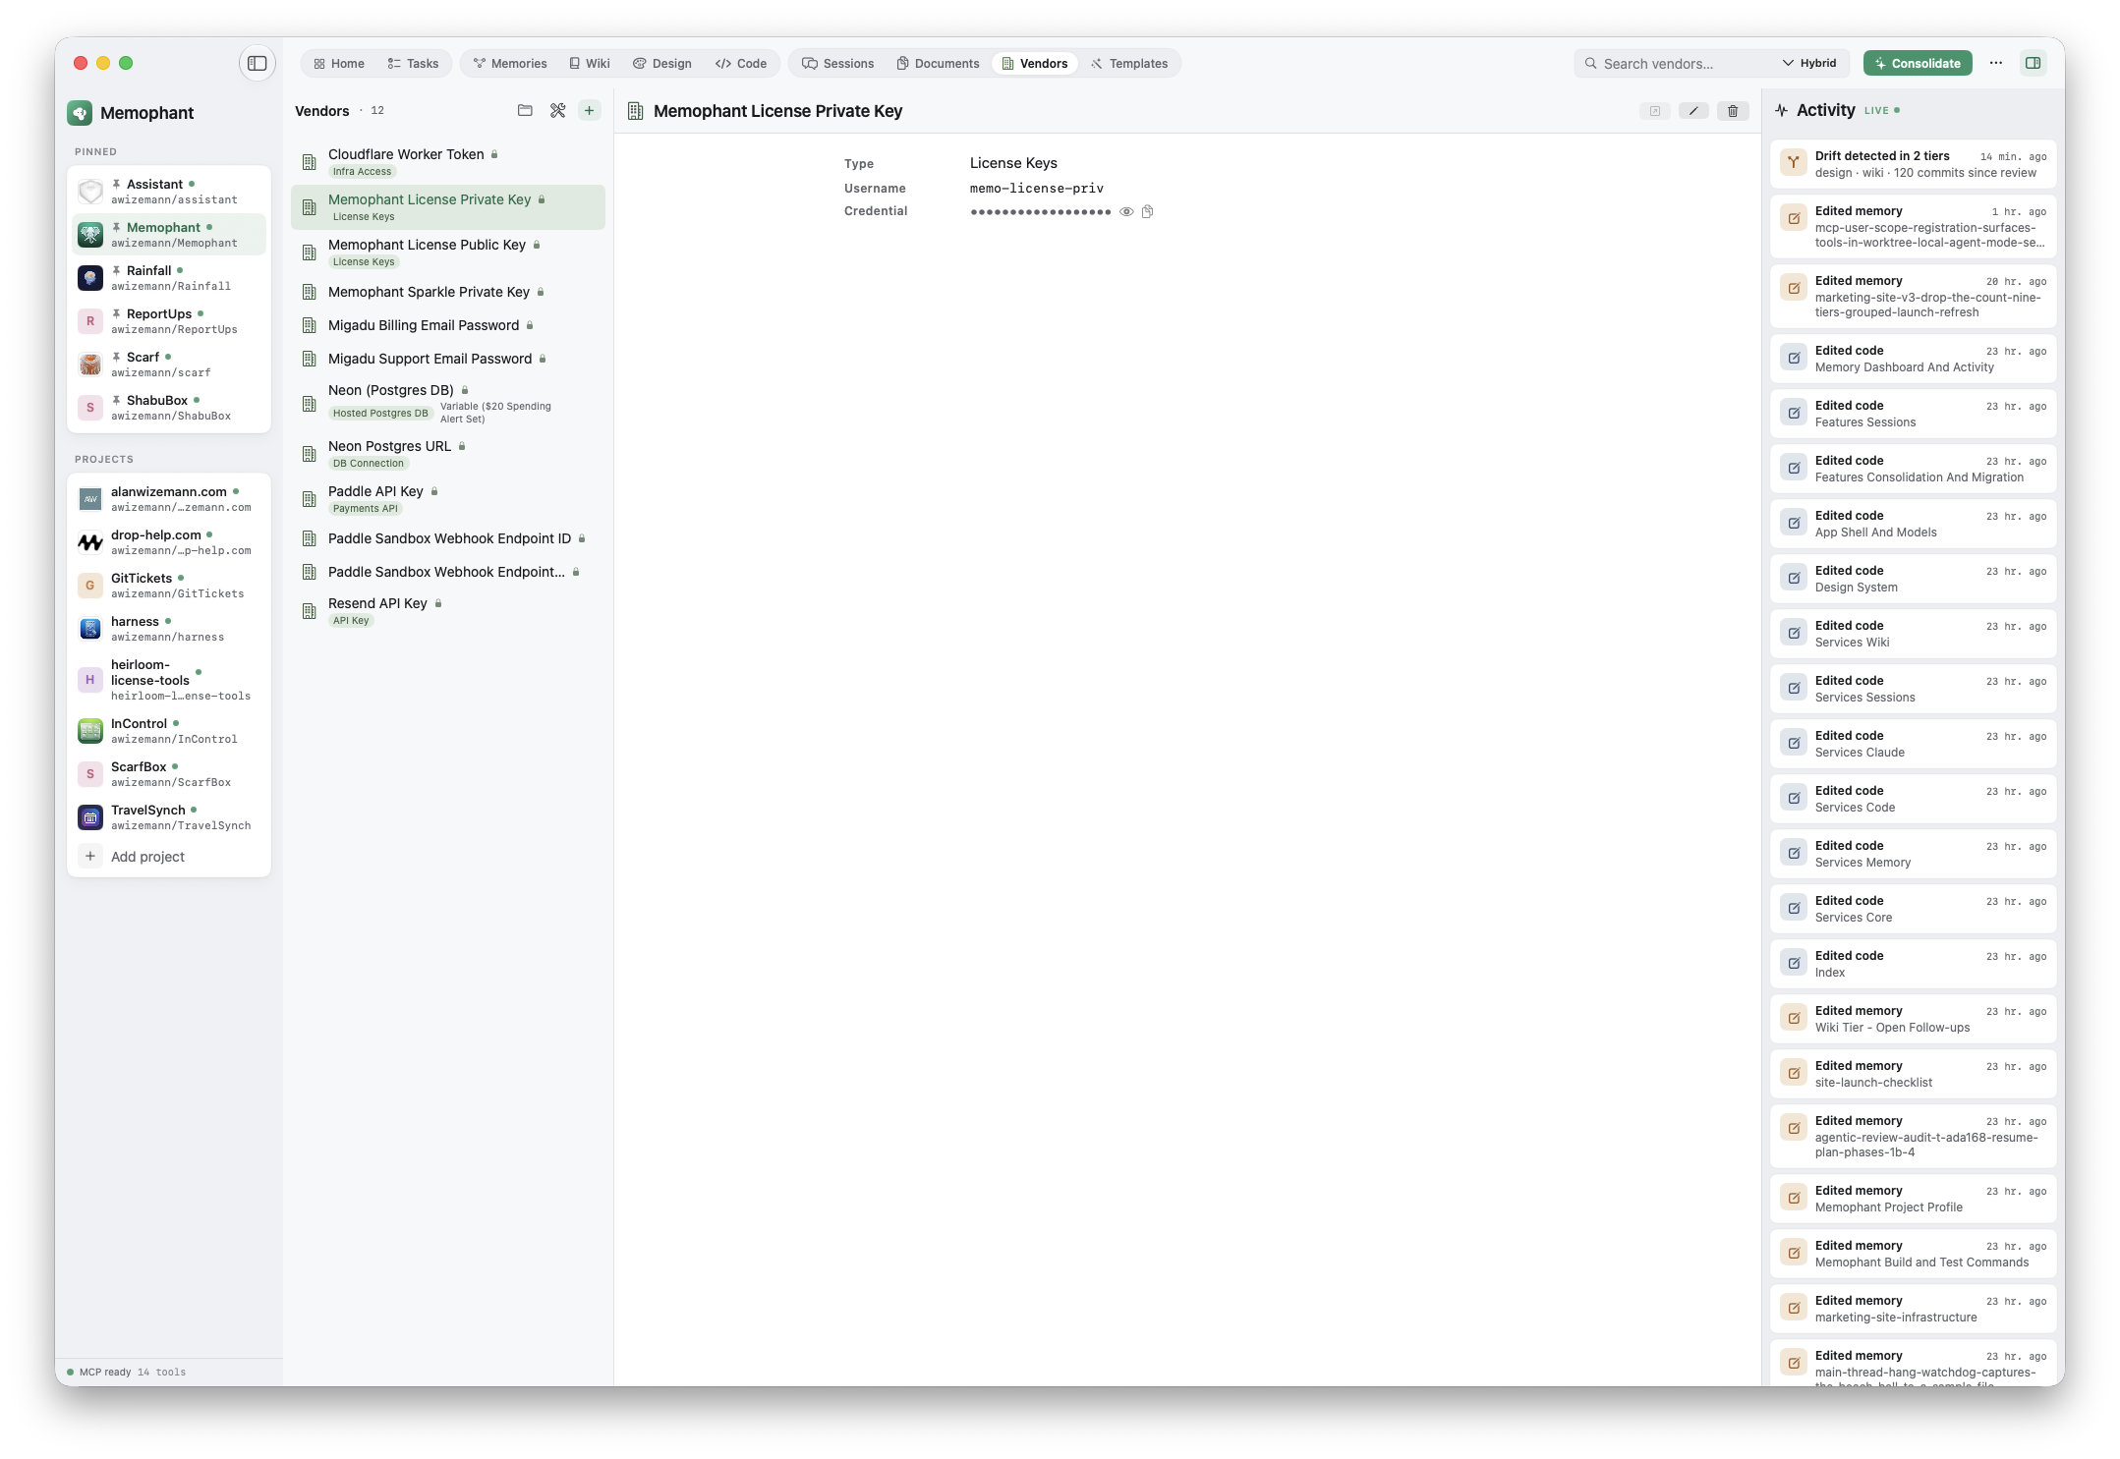Select Paddle Sandbox Webhook Endpoint ID entry
This screenshot has height=1459, width=2120.
pyautogui.click(x=448, y=538)
